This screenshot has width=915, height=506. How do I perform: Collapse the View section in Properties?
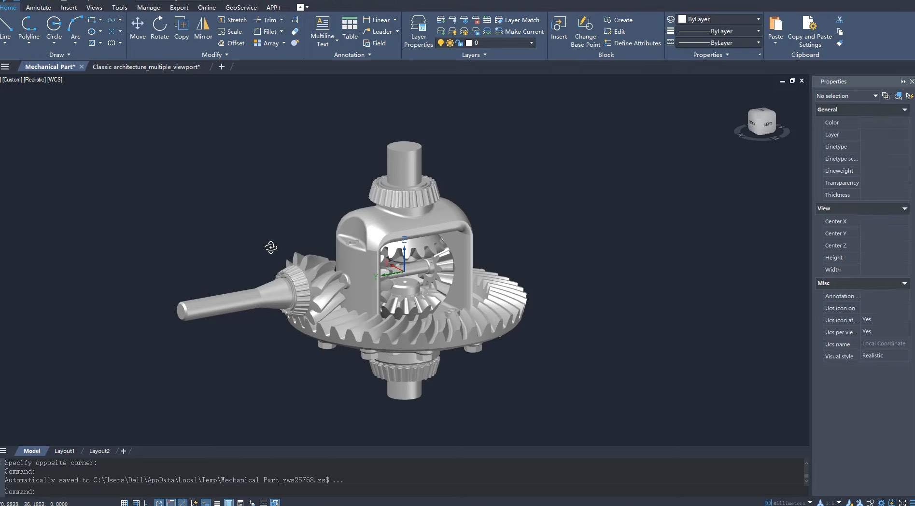click(904, 208)
